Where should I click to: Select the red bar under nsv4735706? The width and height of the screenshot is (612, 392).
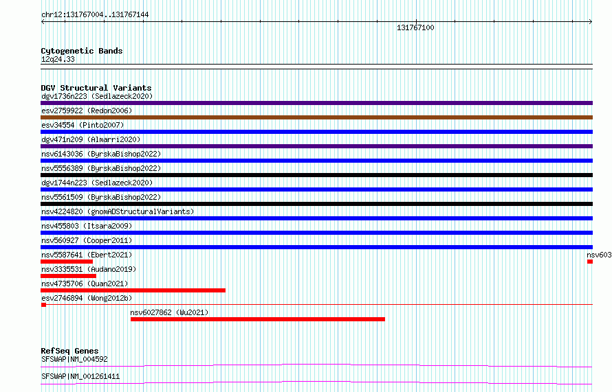133,290
